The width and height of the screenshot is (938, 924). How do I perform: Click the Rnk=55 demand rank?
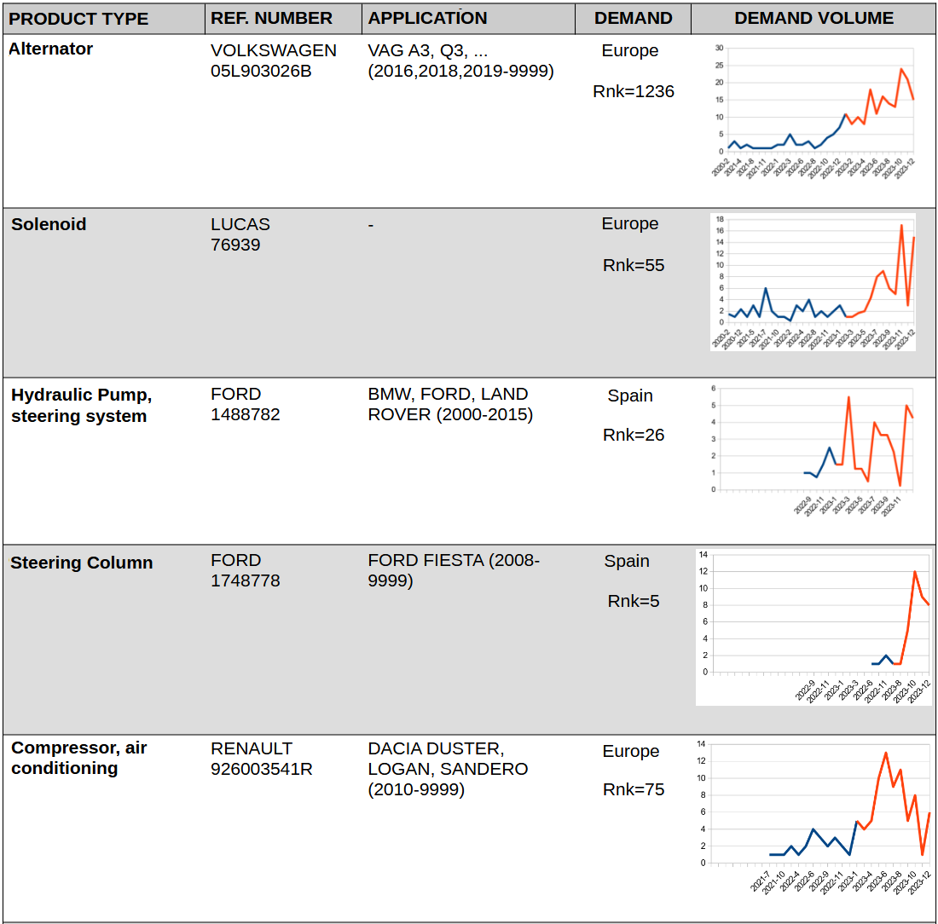(x=634, y=266)
